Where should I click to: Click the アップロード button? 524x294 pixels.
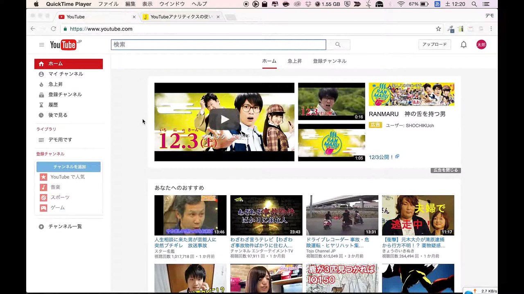pyautogui.click(x=435, y=45)
